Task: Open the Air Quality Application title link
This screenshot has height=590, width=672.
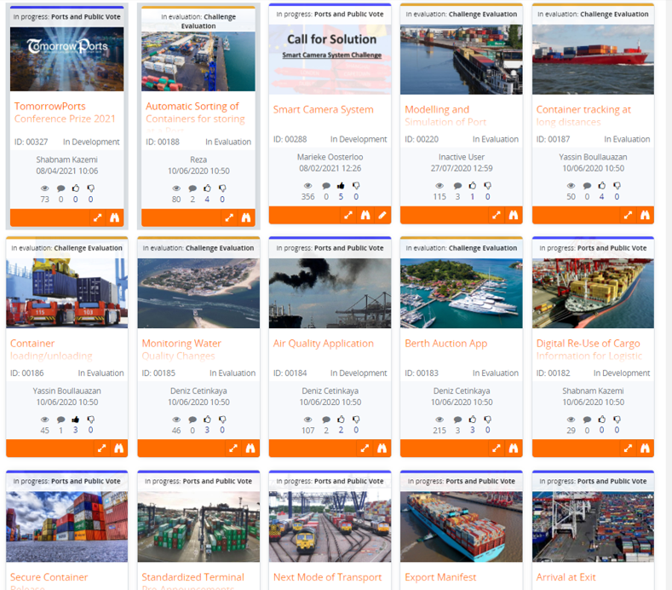Action: (324, 344)
